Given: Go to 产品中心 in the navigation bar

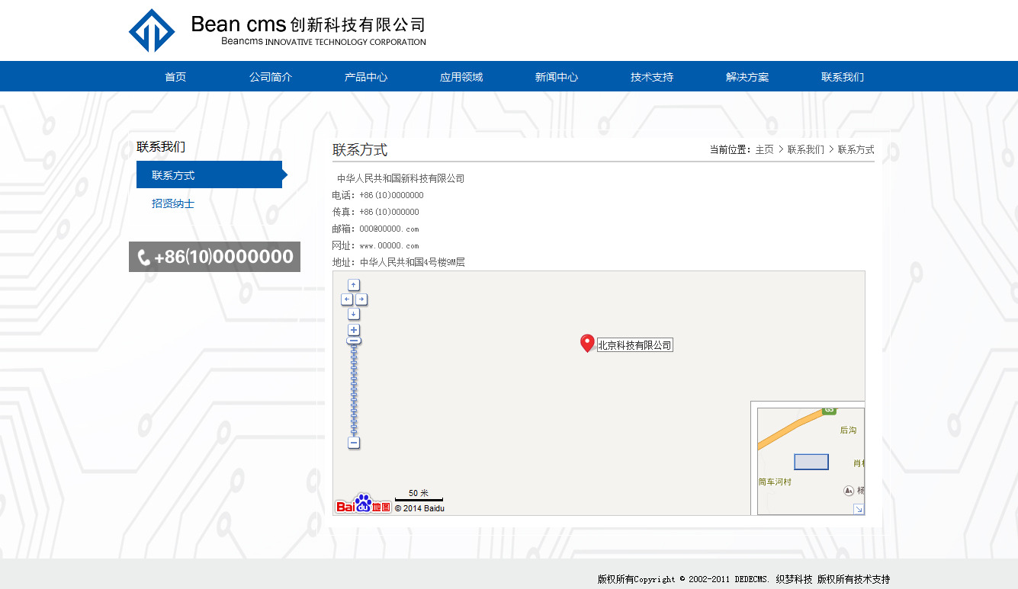Looking at the screenshot, I should click(x=366, y=77).
